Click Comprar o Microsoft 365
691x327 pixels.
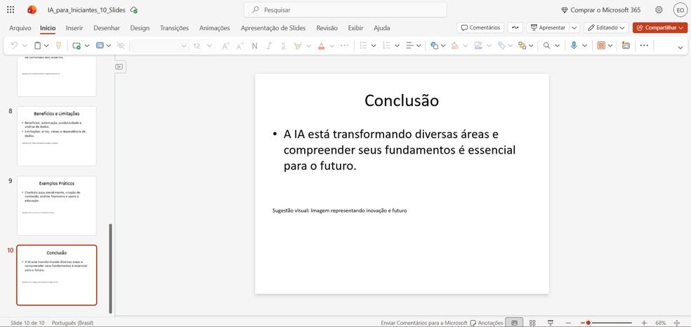pyautogui.click(x=601, y=10)
